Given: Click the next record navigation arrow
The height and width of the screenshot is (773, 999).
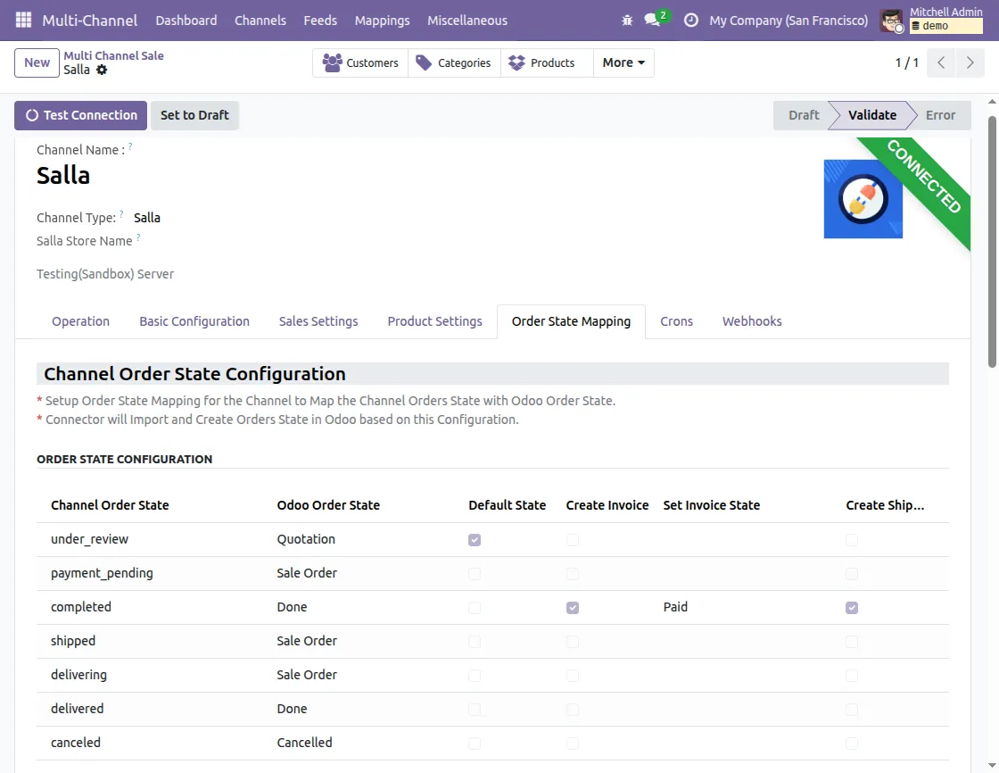Looking at the screenshot, I should point(970,62).
